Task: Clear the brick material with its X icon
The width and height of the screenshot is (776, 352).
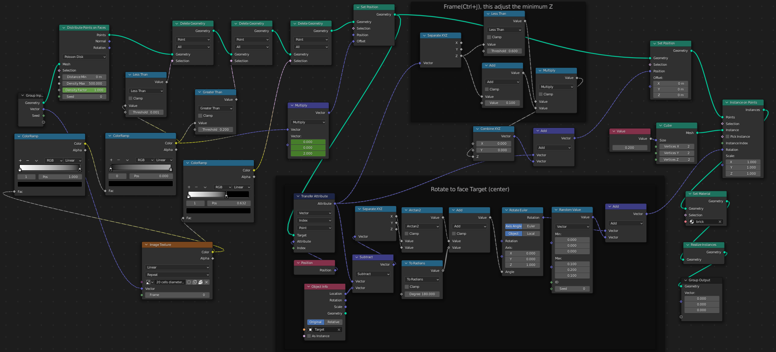Action: 720,222
